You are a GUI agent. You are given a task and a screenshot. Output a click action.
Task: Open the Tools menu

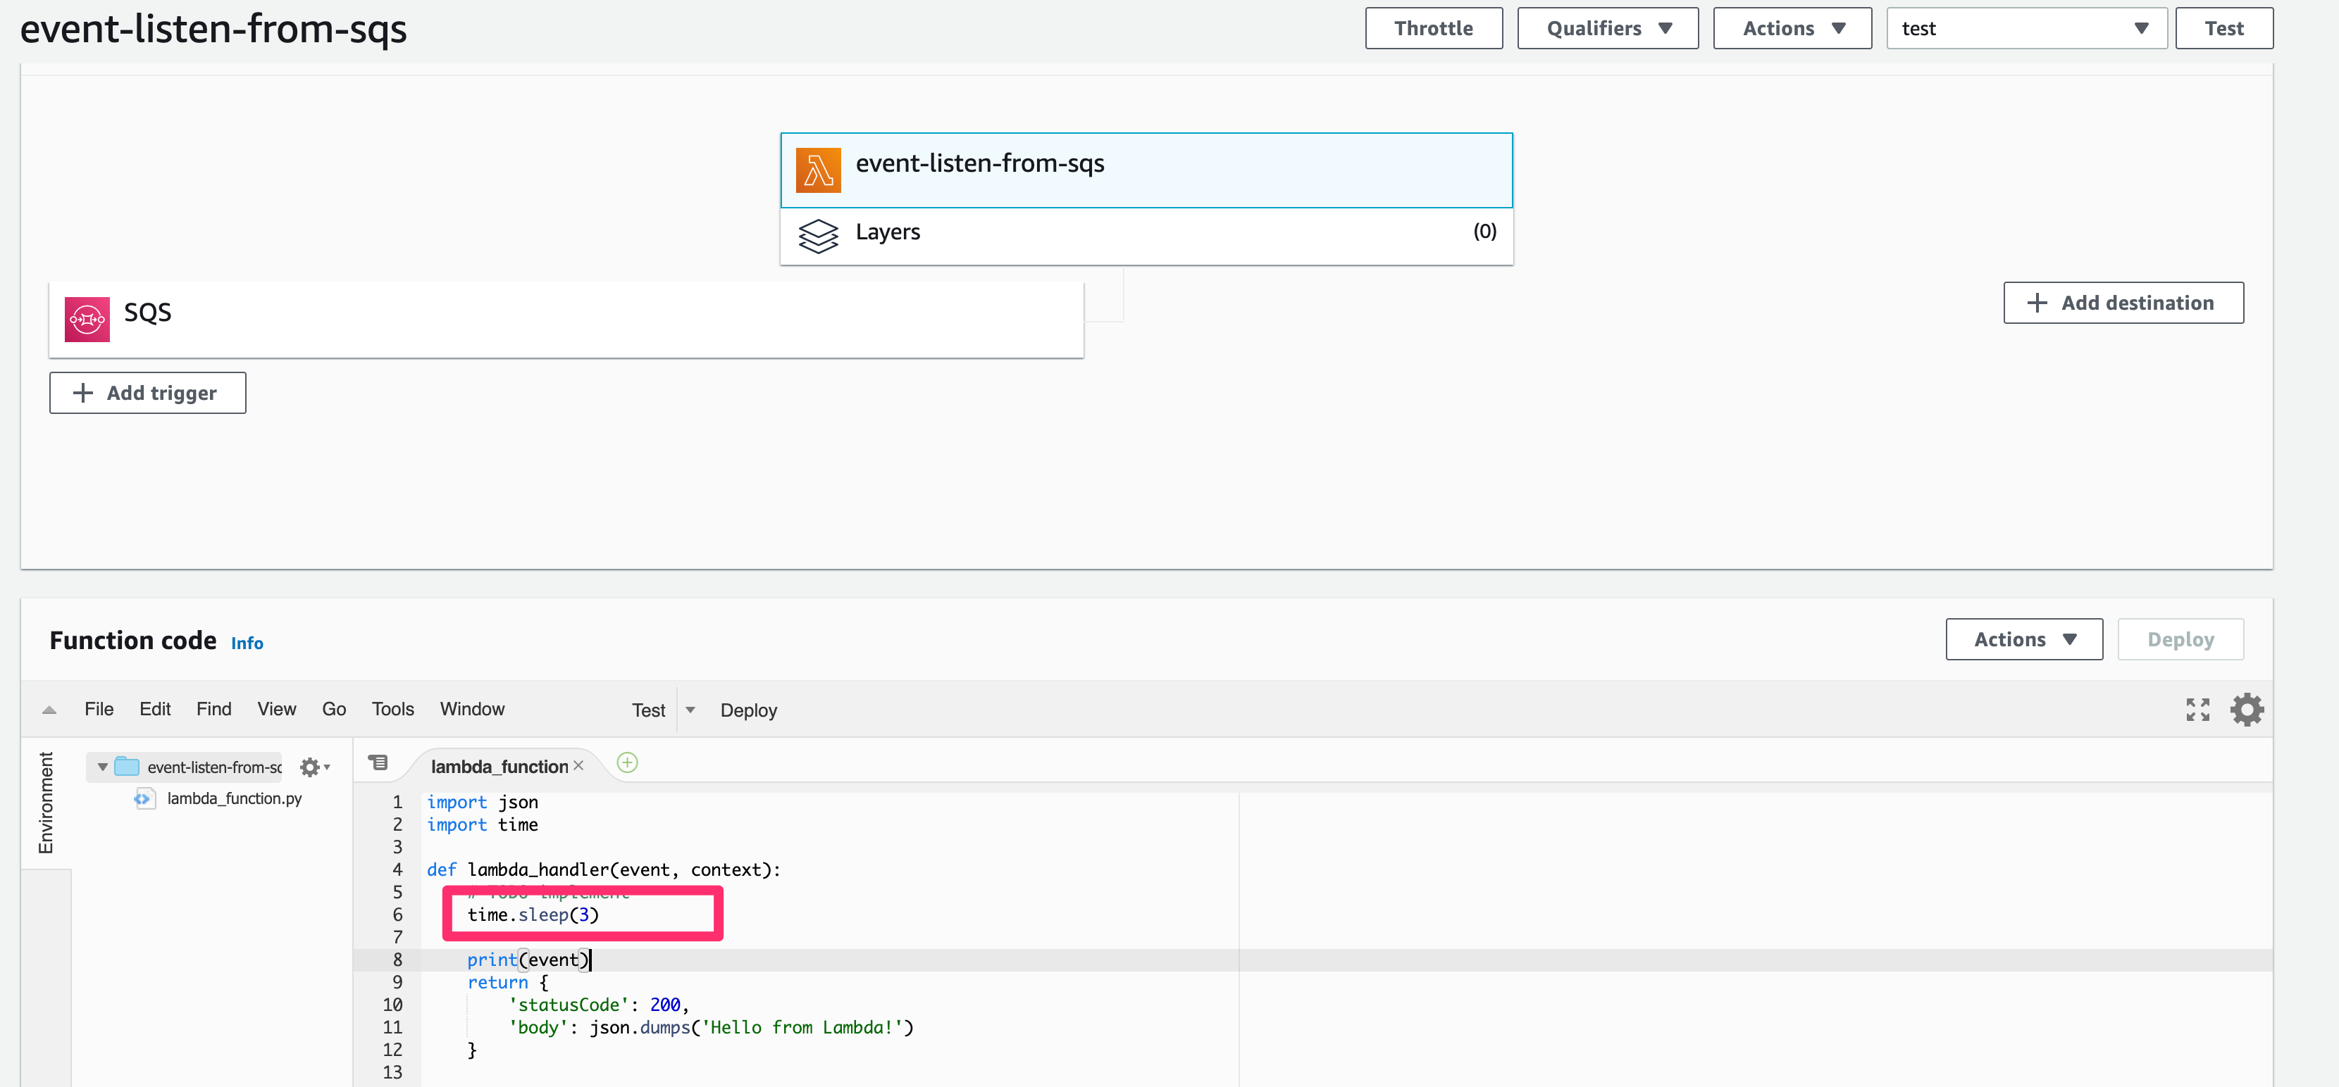pyautogui.click(x=392, y=709)
